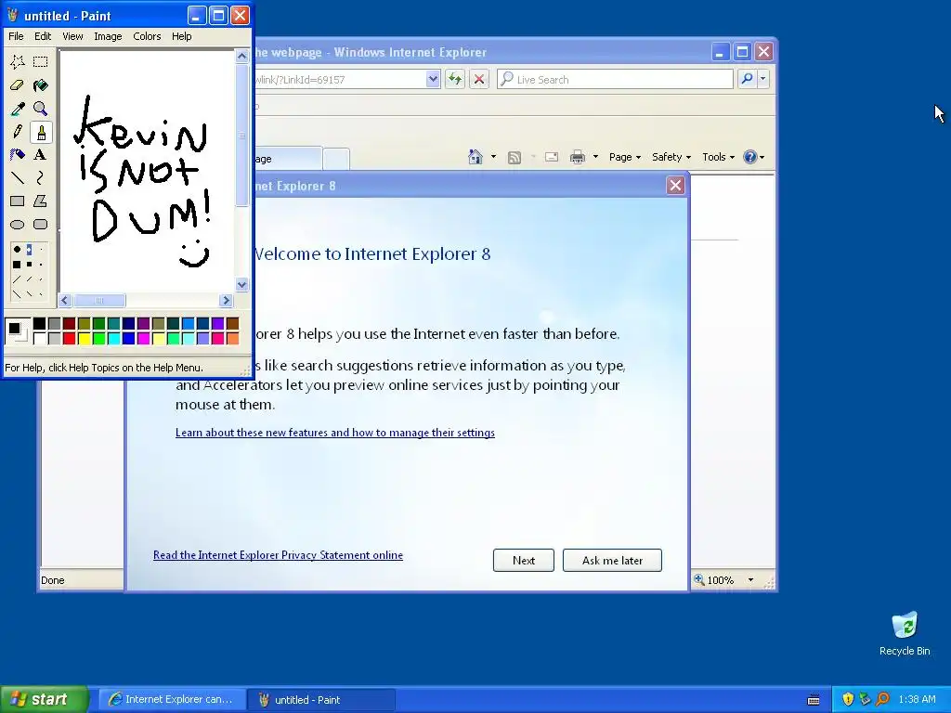The height and width of the screenshot is (713, 951).
Task: Select the large backslash brush shape
Action: (x=17, y=294)
